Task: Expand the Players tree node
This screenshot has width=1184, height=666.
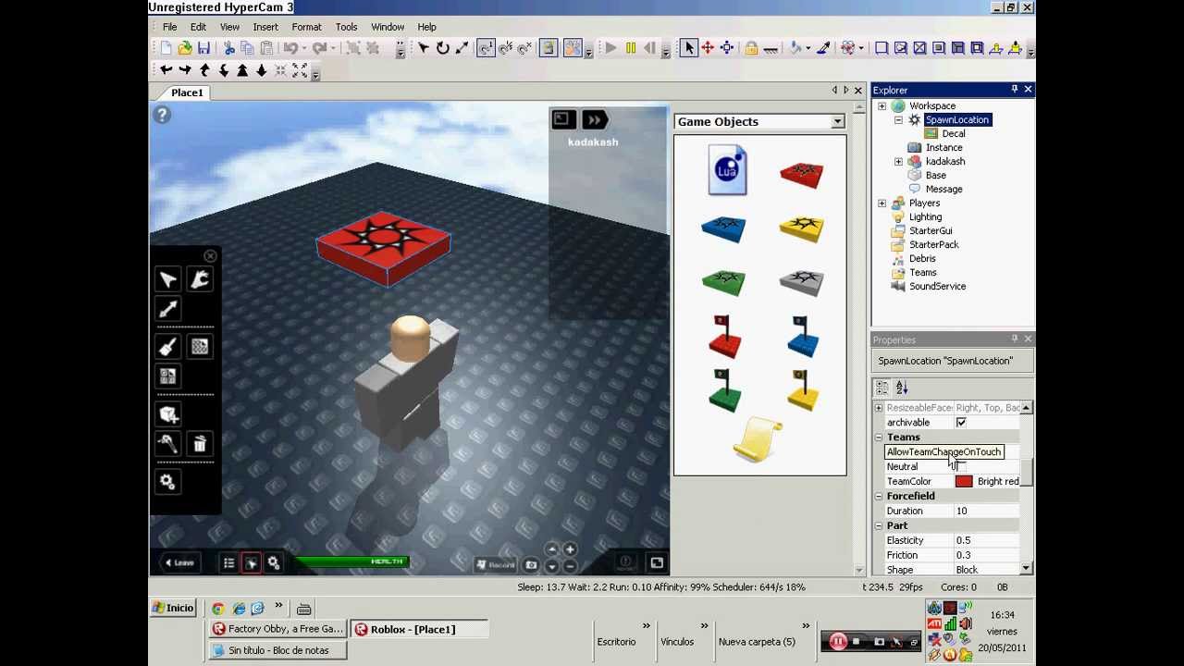Action: 882,203
